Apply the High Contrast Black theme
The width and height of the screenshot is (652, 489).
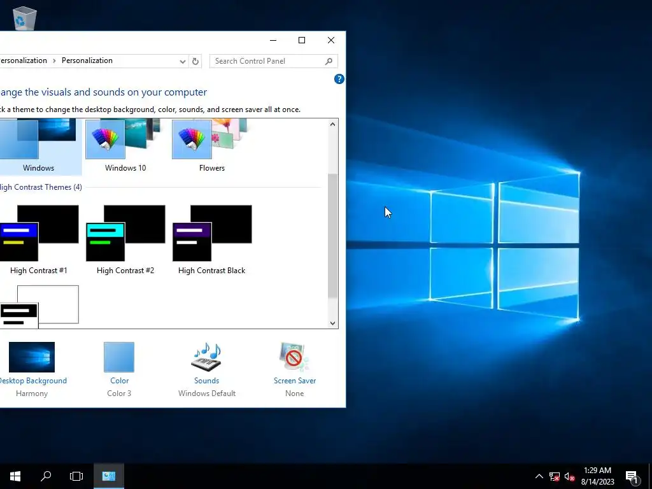211,240
